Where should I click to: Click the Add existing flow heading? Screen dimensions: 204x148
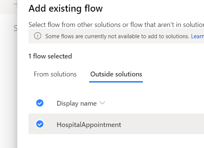[x=66, y=9]
